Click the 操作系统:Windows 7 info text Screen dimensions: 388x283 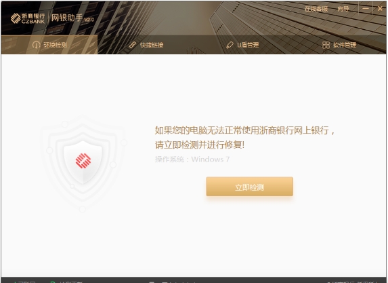point(192,159)
